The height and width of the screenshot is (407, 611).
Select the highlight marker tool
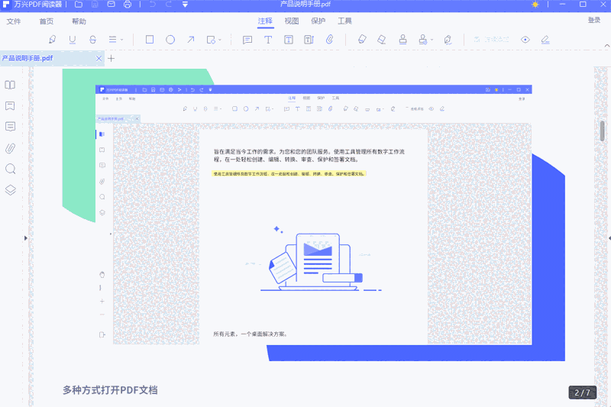[52, 40]
